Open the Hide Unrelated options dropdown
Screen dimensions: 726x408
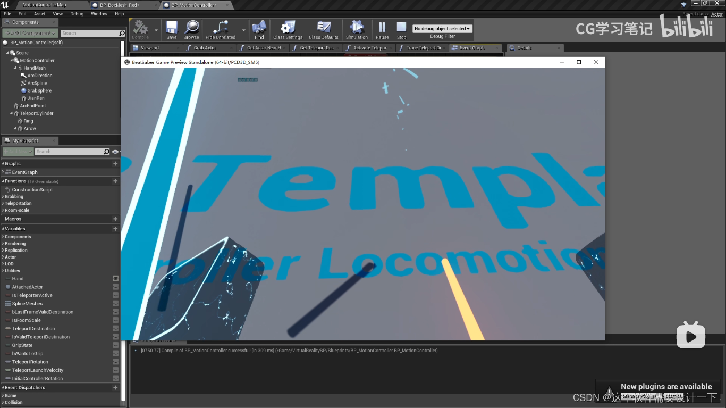pos(244,30)
